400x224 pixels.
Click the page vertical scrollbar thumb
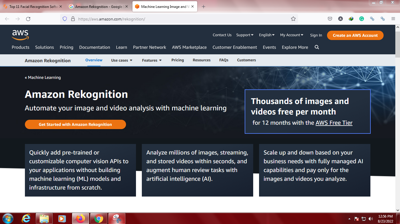click(x=397, y=44)
